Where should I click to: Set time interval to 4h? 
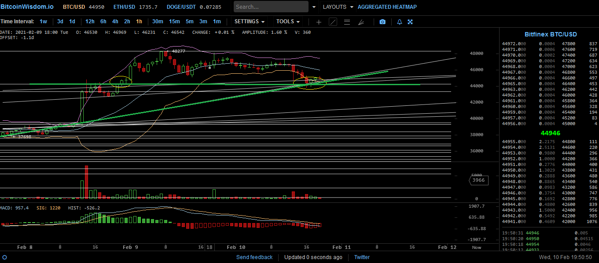click(115, 22)
